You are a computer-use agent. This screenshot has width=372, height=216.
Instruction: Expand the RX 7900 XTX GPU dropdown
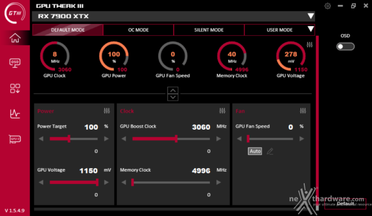[311, 16]
